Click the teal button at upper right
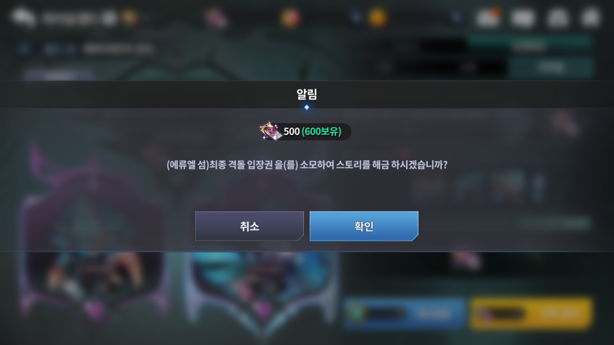Image resolution: width=614 pixels, height=345 pixels. point(551,68)
